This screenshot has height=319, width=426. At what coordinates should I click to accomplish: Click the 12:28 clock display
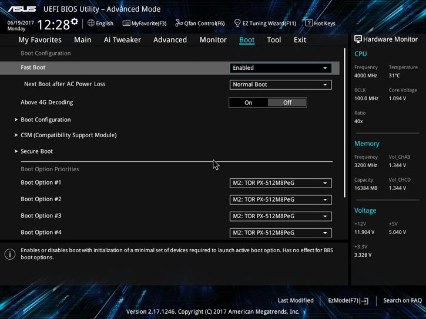click(x=53, y=25)
